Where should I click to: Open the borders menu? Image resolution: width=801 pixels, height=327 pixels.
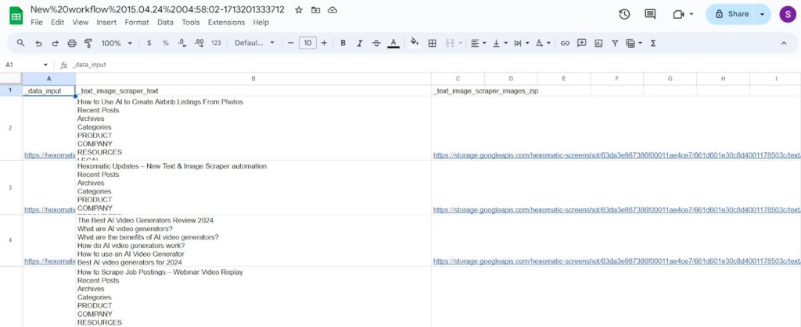coord(432,43)
